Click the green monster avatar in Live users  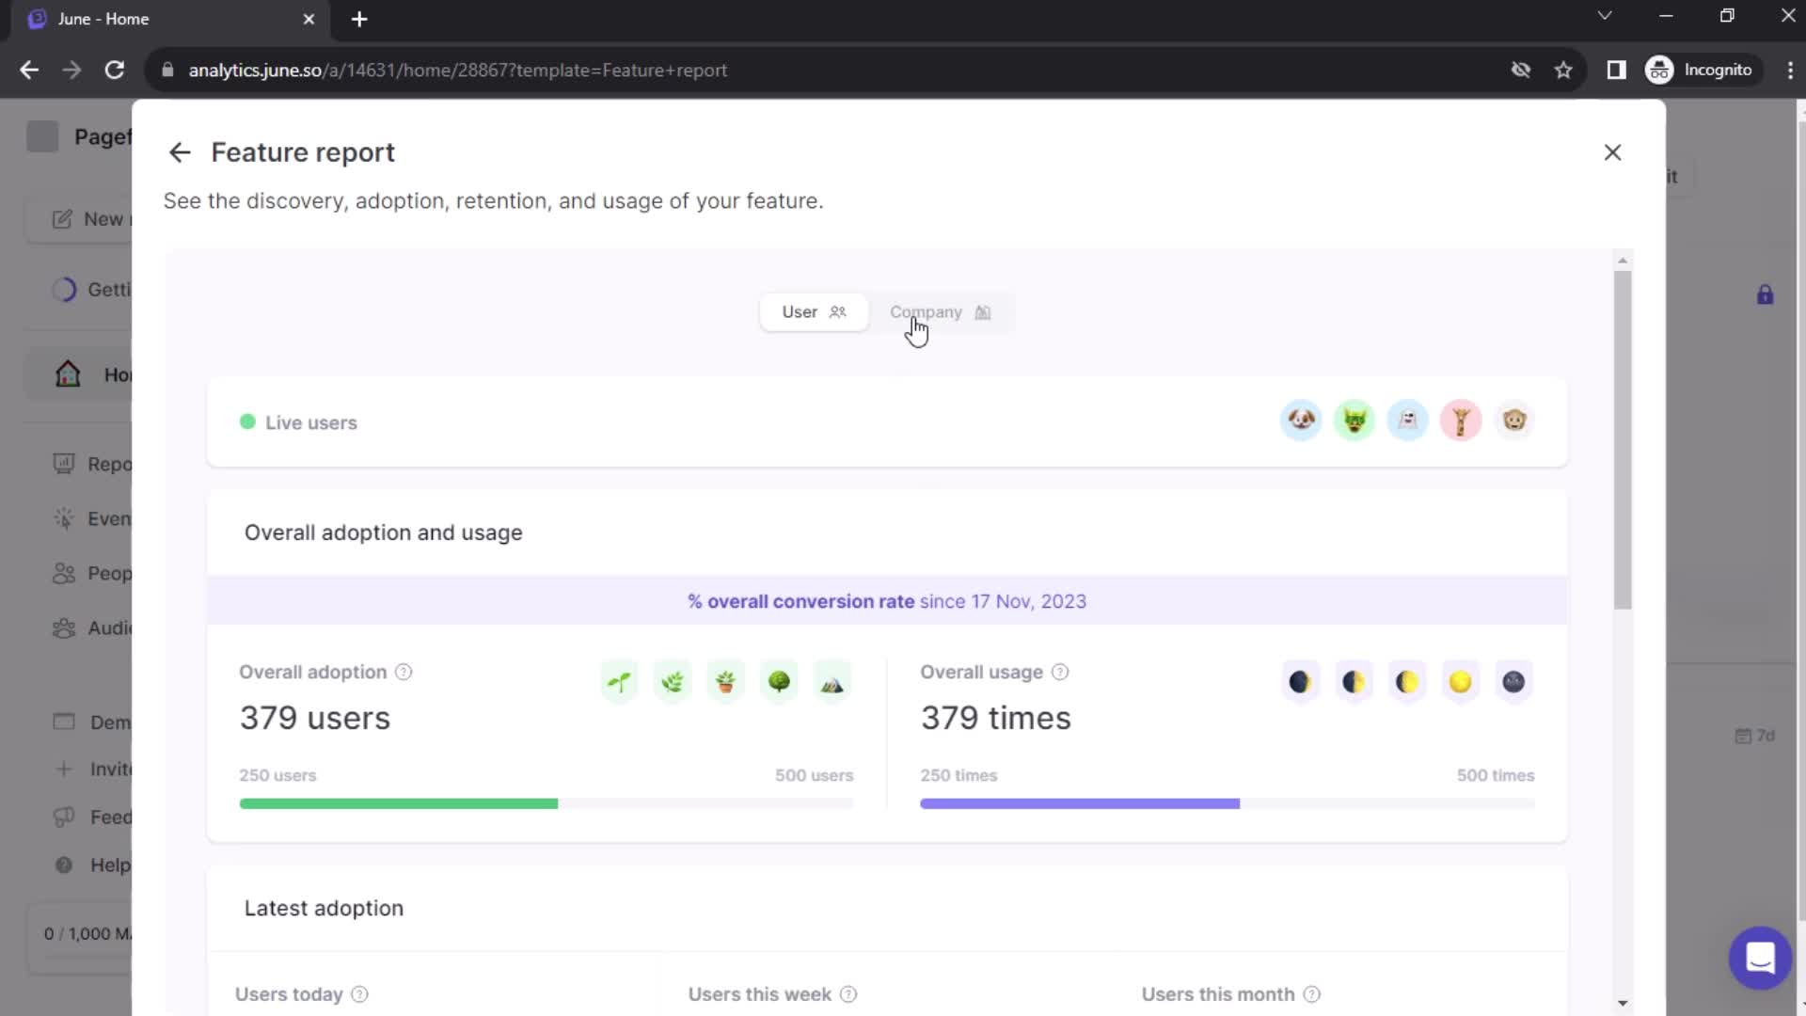1354,420
